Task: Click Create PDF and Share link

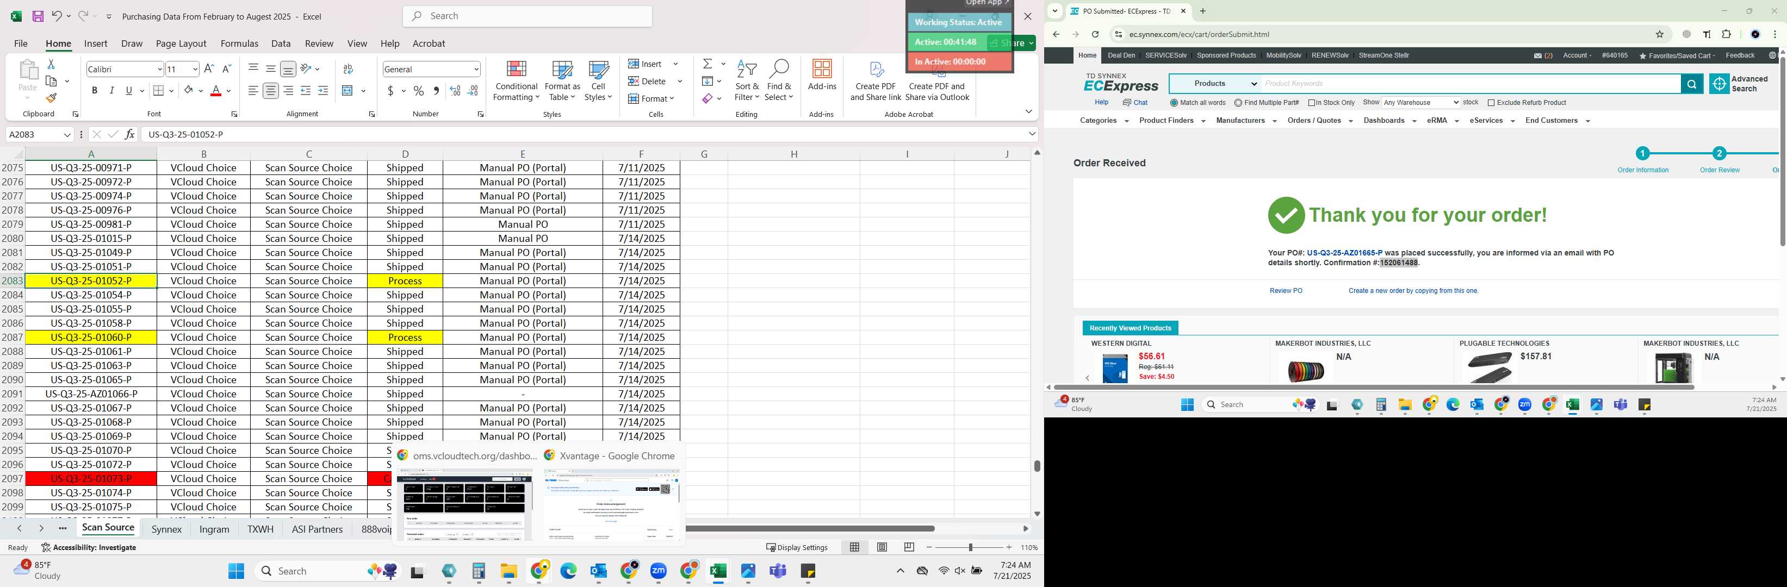Action: (x=876, y=81)
